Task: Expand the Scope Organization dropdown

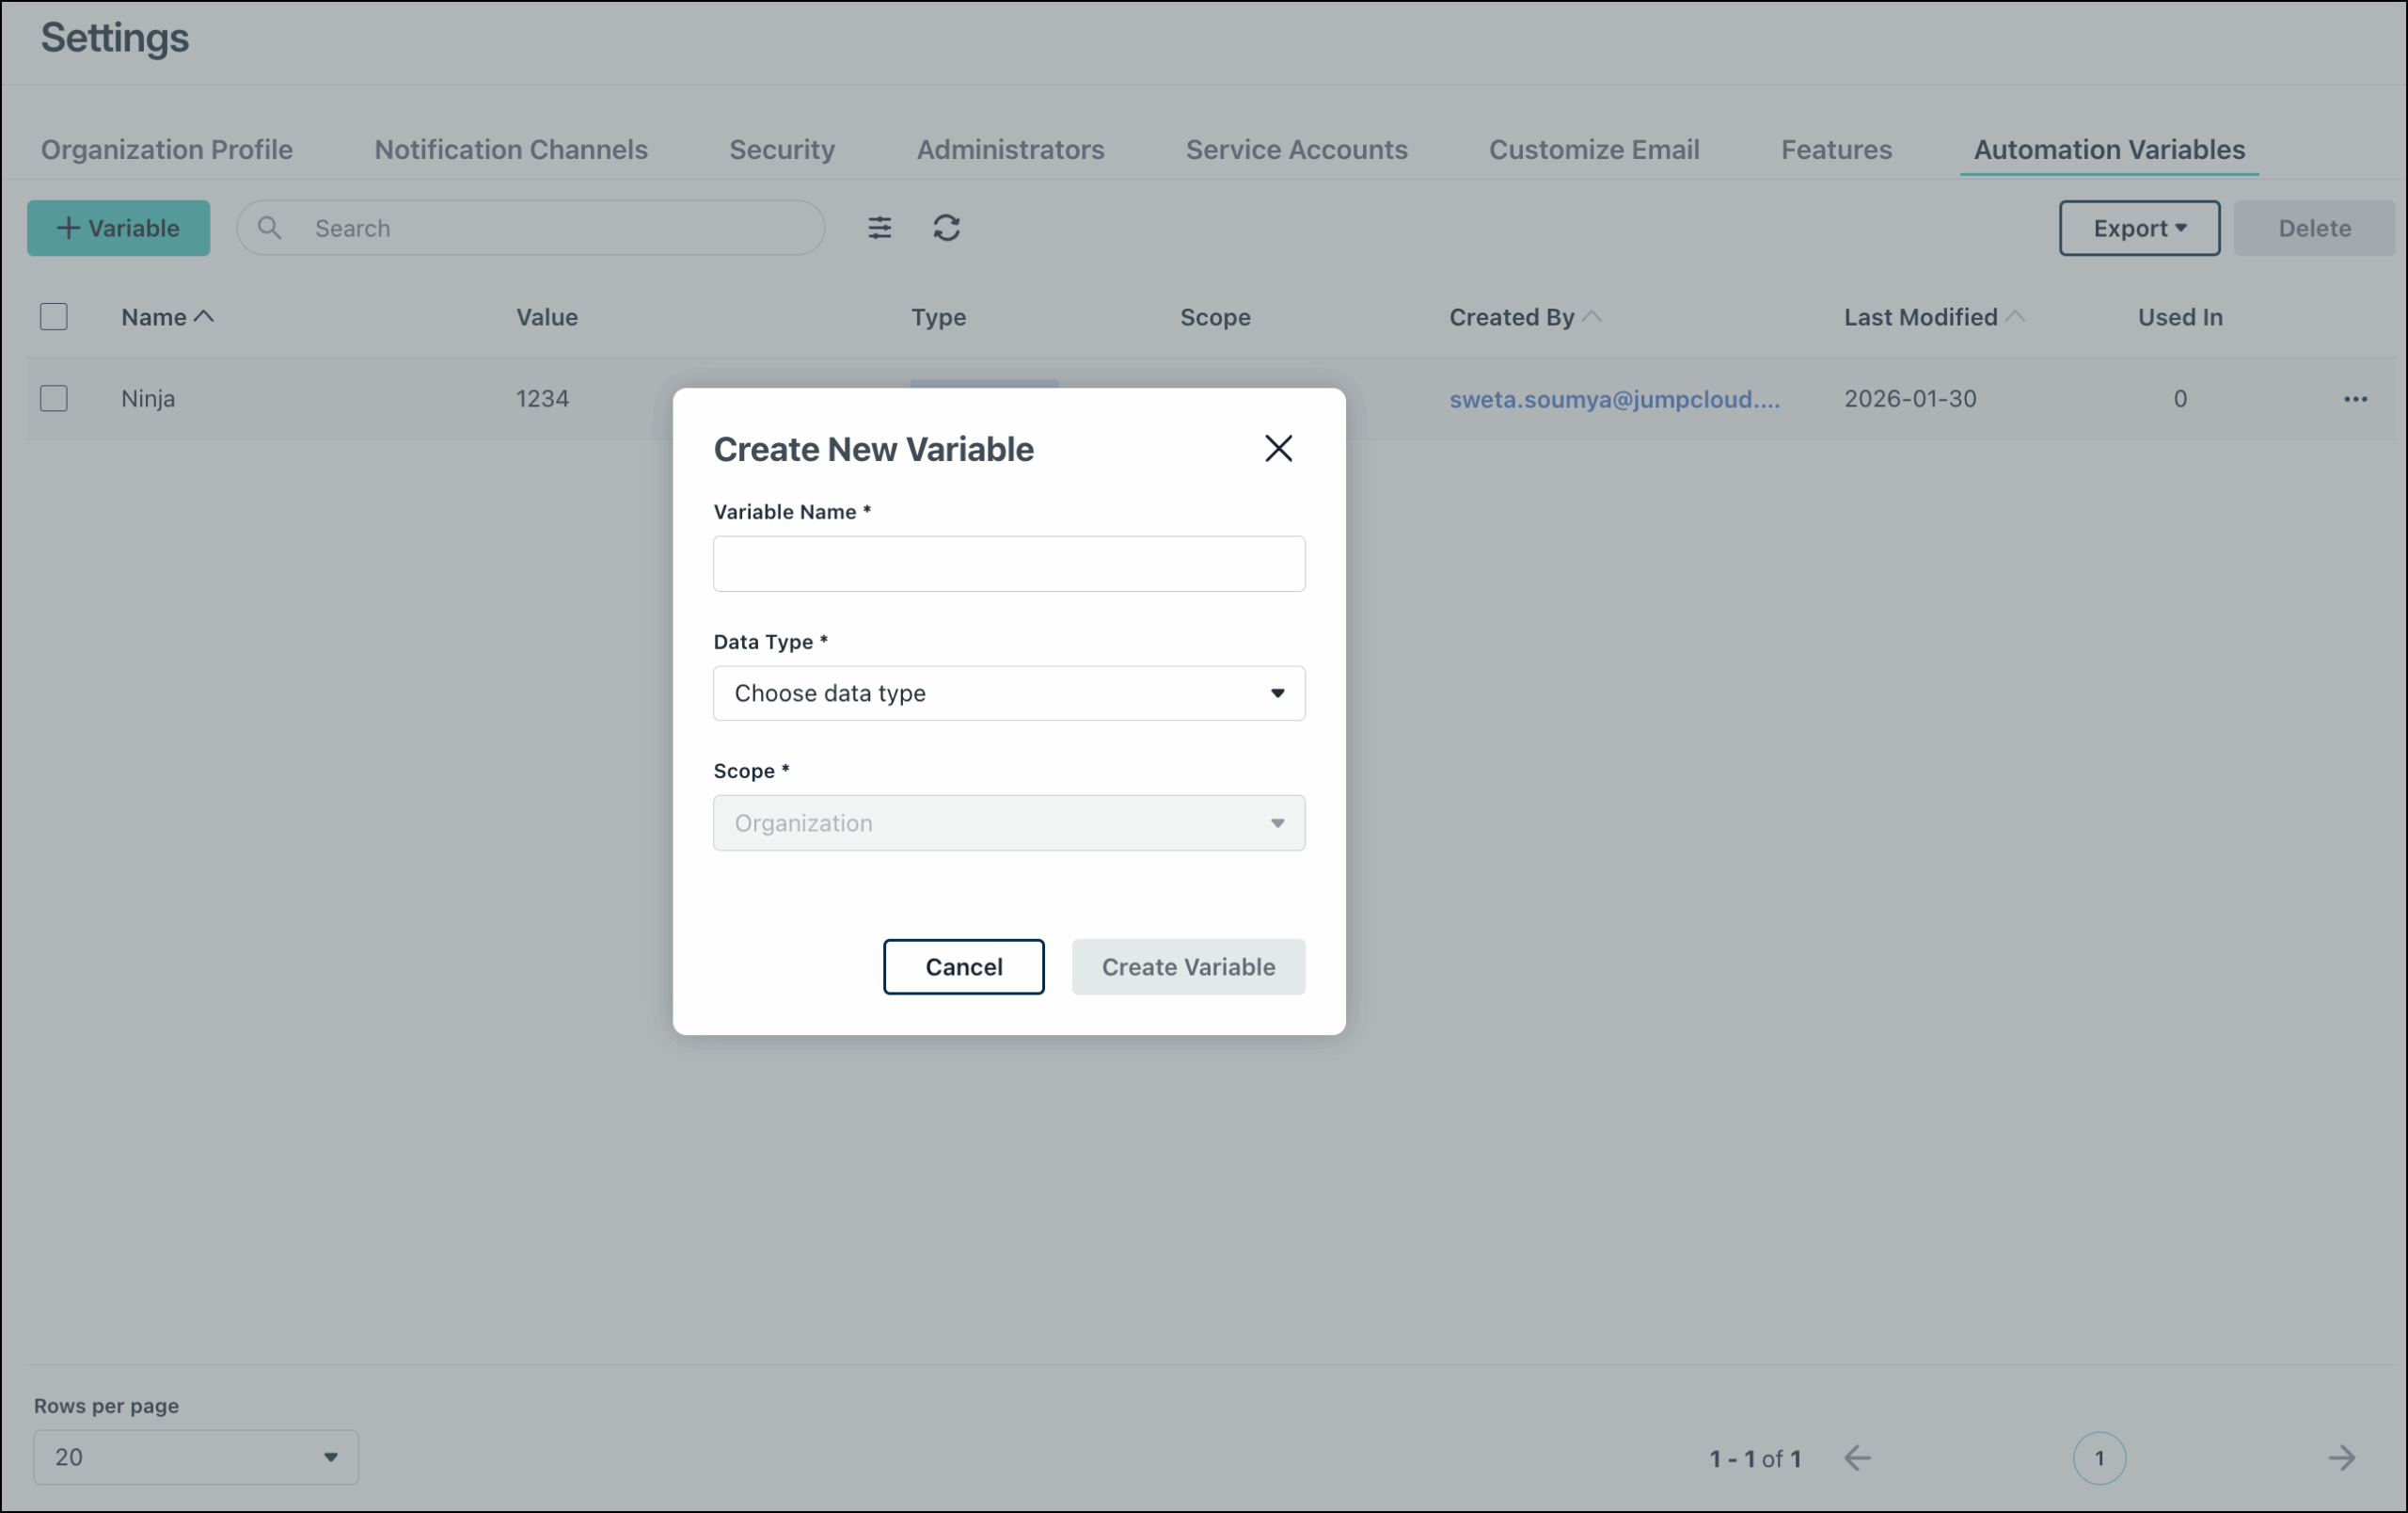Action: 1008,823
